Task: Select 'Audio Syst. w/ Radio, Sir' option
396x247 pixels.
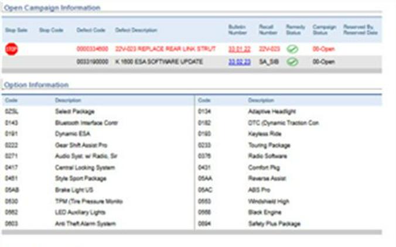Action: [x=86, y=156]
